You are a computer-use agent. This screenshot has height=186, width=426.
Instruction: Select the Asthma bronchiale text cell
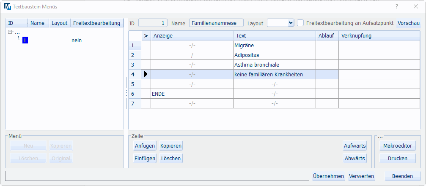275,65
